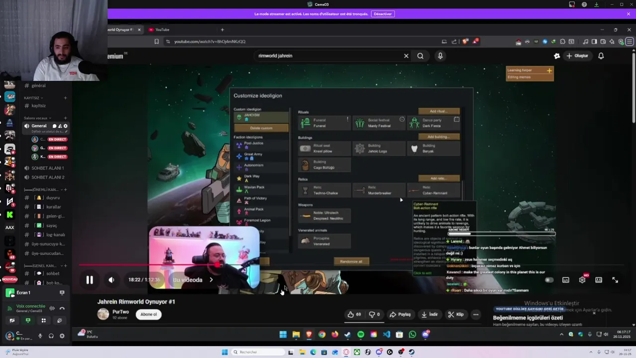Click the Abone ol subscribe button

(149, 314)
